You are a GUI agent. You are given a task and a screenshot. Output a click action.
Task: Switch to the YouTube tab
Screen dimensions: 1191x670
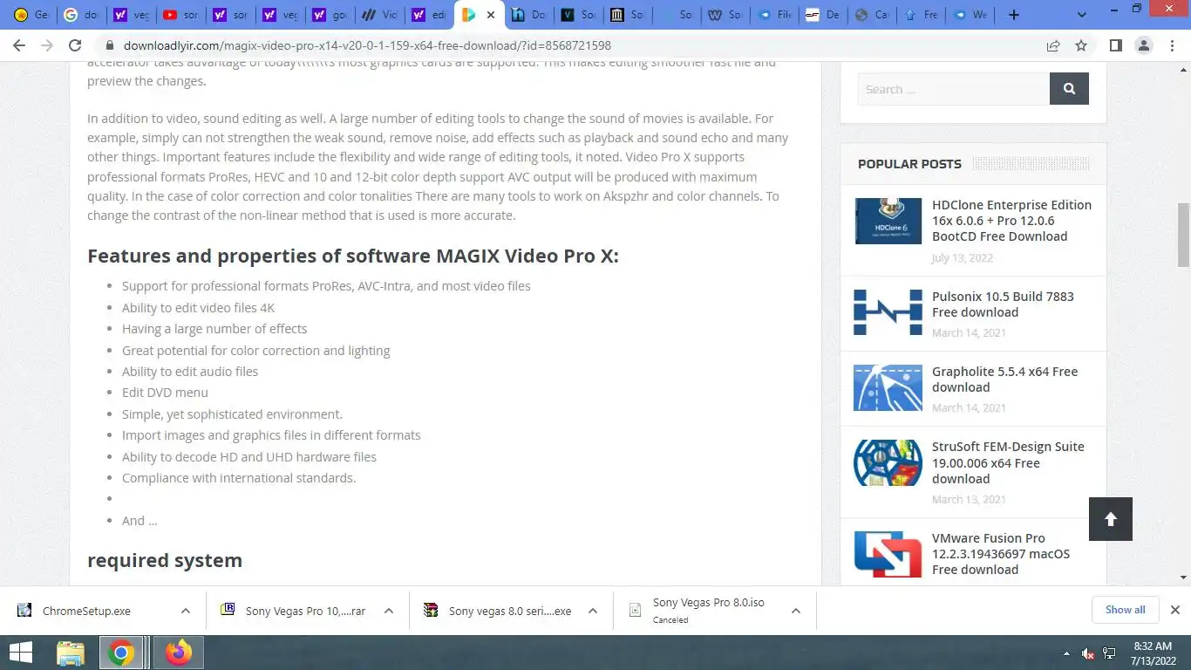[180, 15]
